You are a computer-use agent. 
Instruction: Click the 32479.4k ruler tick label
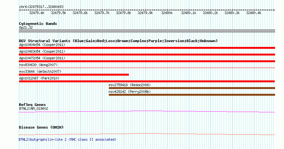pos(37,13)
